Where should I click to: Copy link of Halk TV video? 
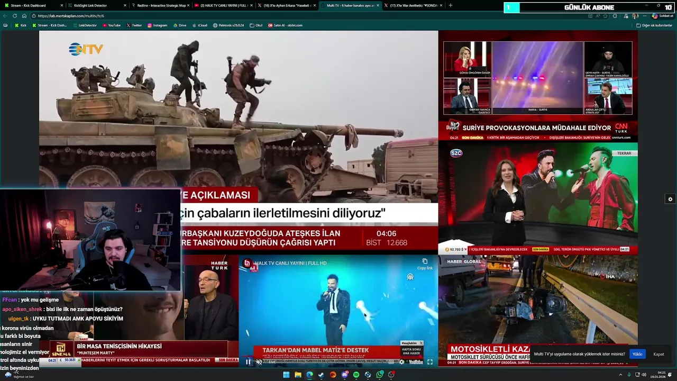(x=425, y=264)
